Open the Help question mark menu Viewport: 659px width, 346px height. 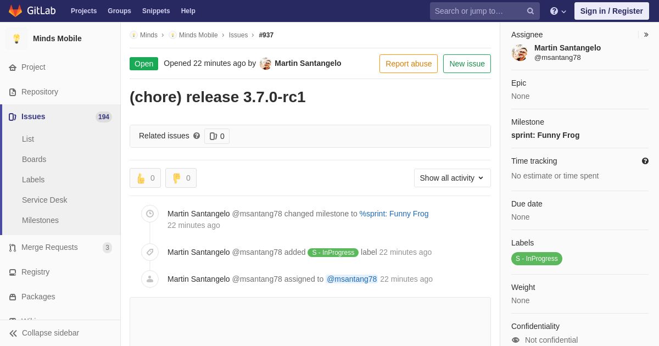558,11
